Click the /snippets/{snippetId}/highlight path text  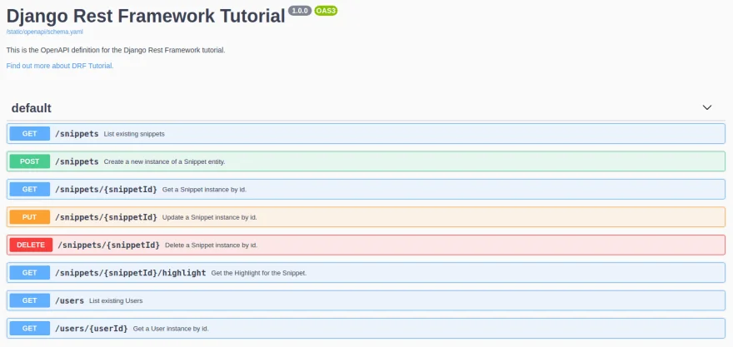(x=131, y=273)
